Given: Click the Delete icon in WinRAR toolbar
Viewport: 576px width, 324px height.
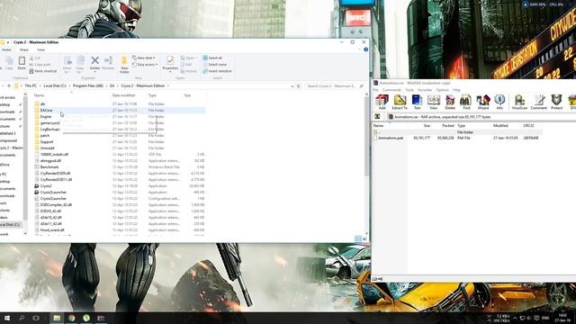Looking at the screenshot, I should coord(450,102).
